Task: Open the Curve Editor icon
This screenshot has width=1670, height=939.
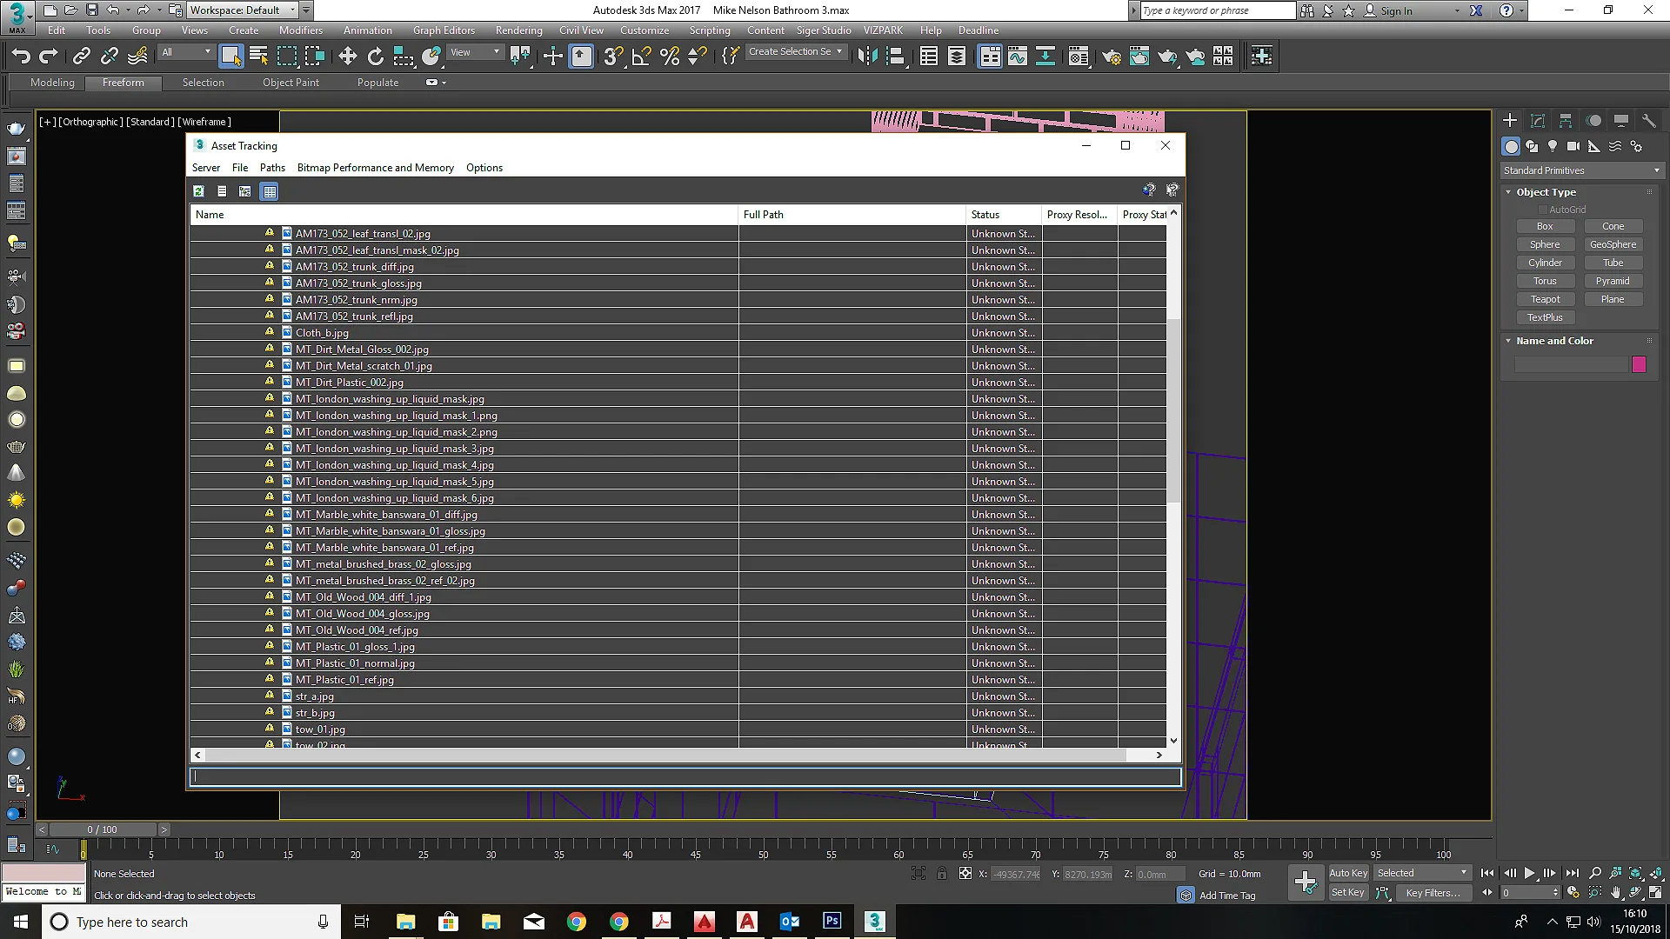Action: (x=1017, y=57)
